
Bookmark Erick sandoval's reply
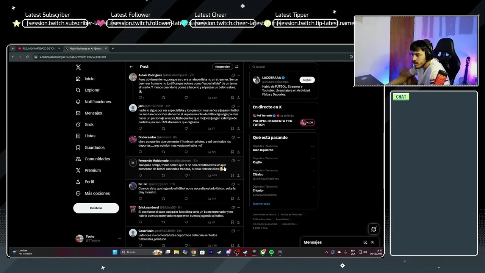(x=232, y=222)
